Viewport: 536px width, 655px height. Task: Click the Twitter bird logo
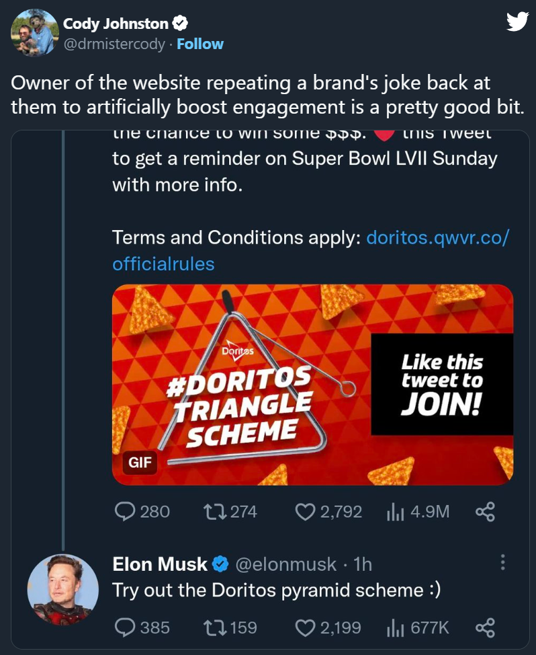point(517,22)
